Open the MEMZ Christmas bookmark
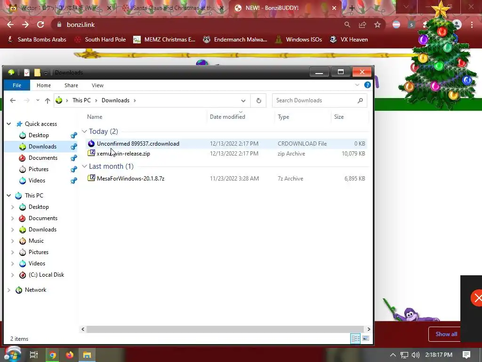 point(164,40)
